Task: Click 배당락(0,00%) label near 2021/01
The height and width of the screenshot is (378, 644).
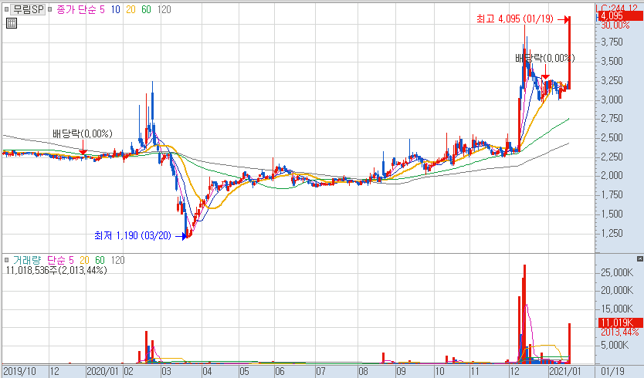Action: 544,59
